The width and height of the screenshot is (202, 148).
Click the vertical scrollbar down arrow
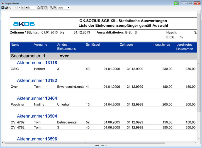(x=199, y=139)
